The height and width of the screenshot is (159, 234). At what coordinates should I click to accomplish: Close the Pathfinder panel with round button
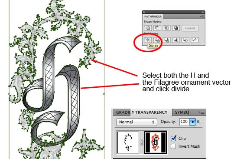[144, 12]
